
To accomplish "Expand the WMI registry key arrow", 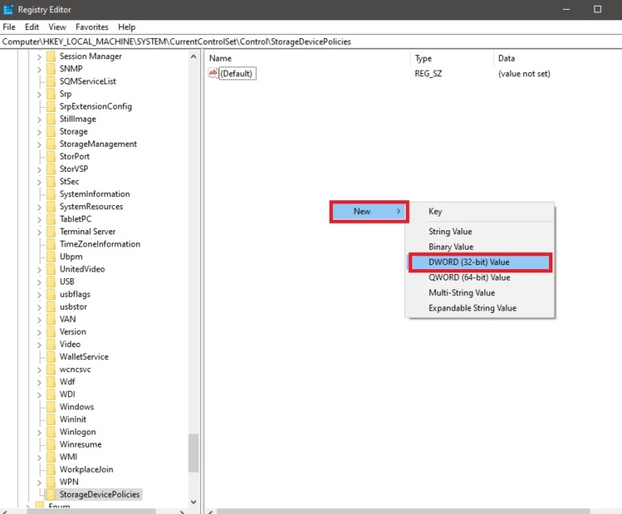I will 39,456.
